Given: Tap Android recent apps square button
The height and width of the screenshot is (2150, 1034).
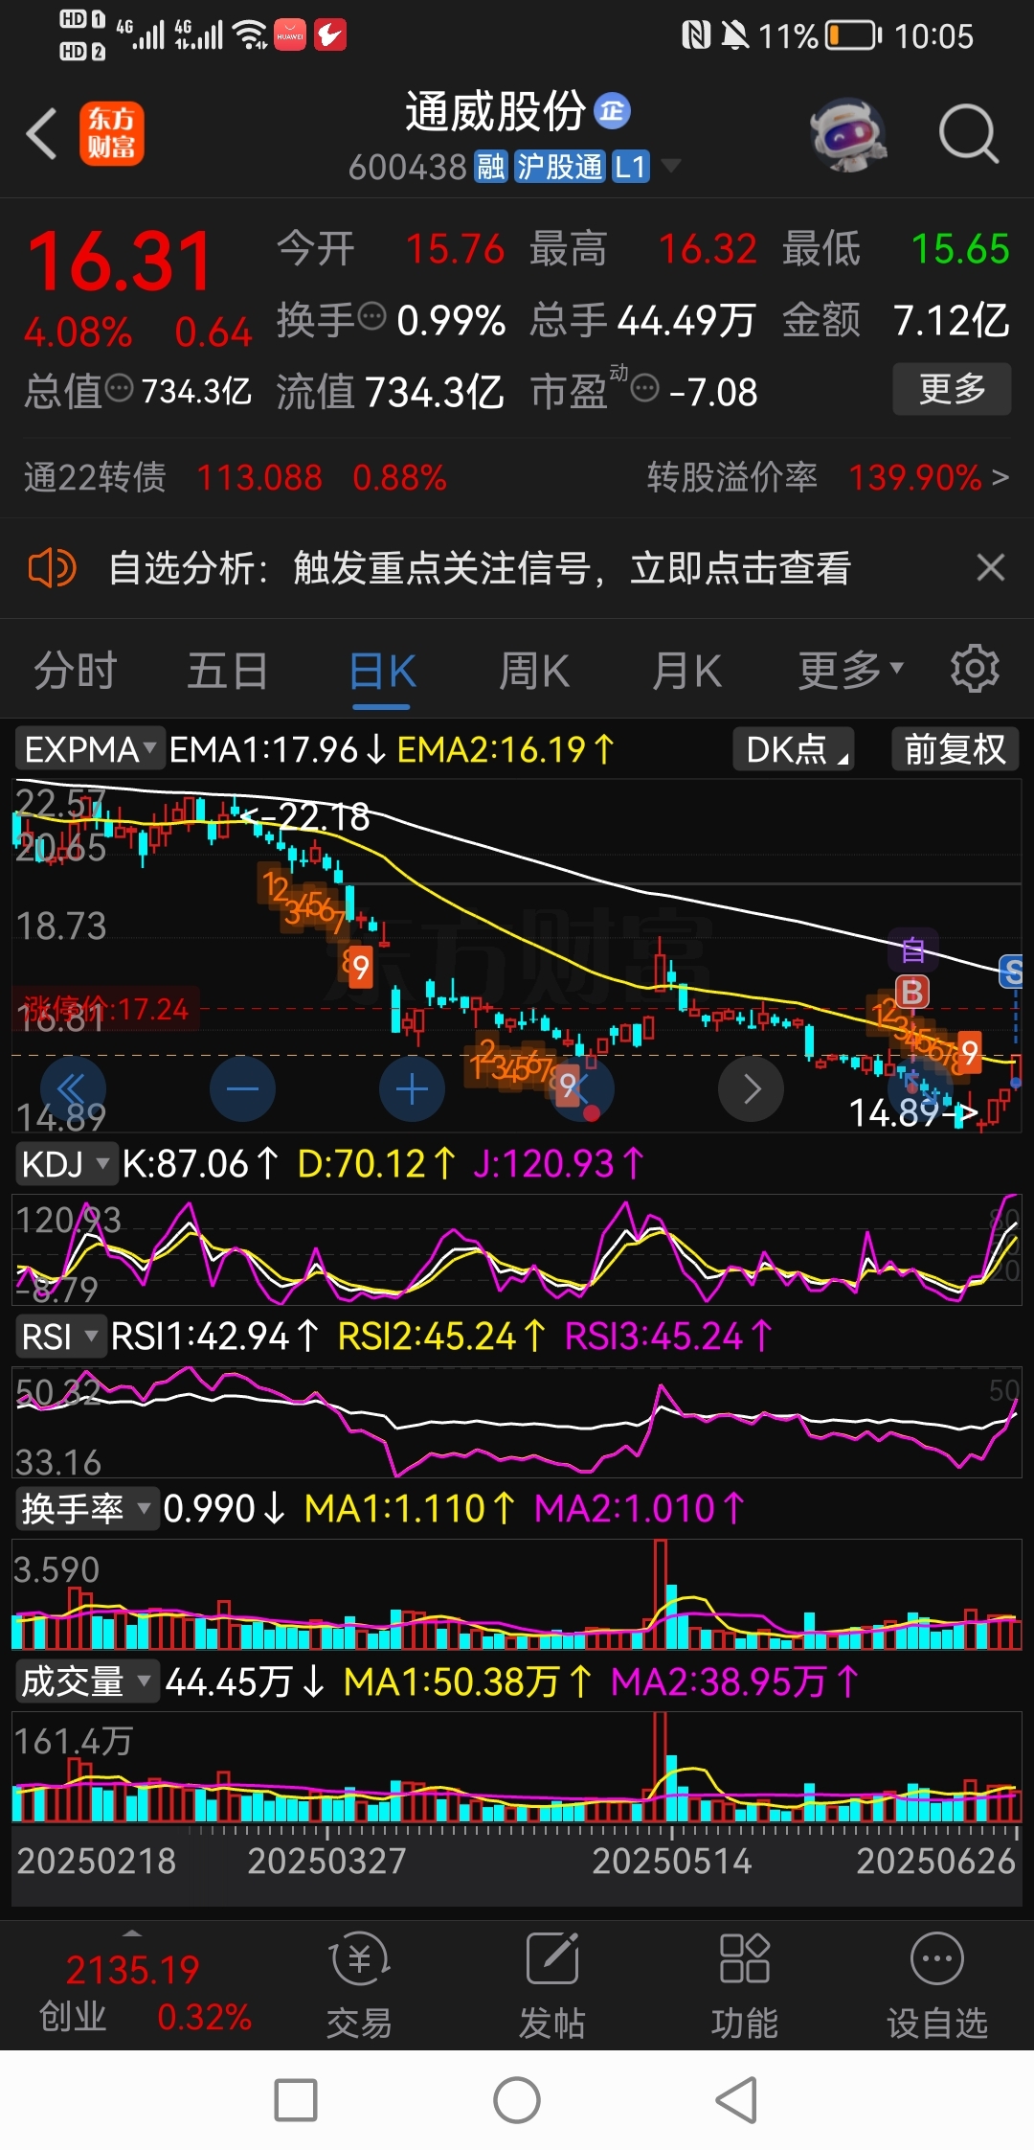Looking at the screenshot, I should click(x=296, y=2100).
